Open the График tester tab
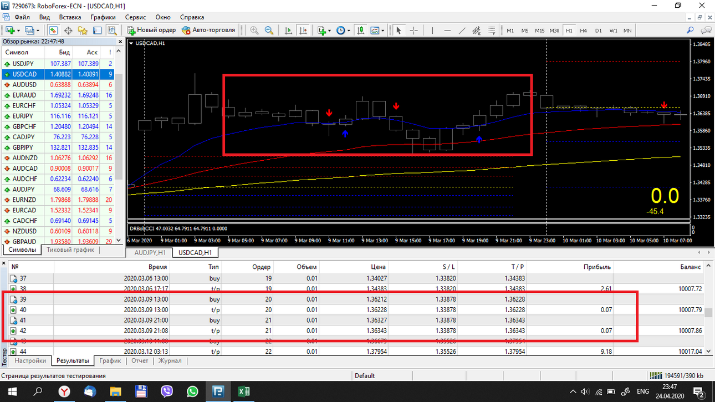 tap(110, 361)
